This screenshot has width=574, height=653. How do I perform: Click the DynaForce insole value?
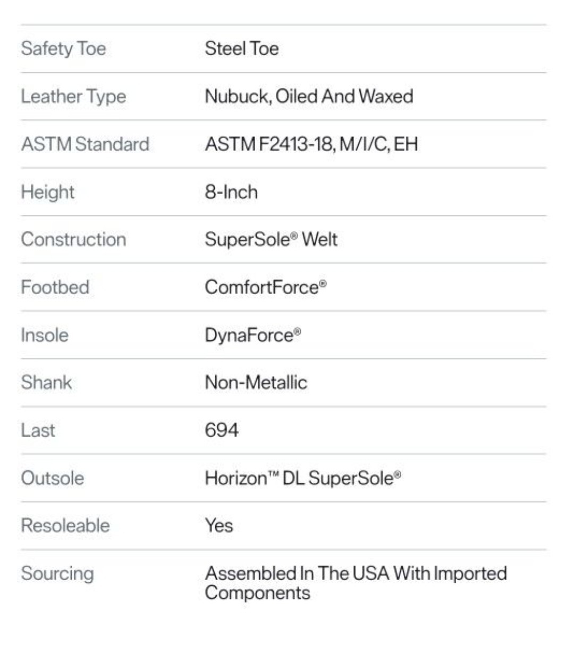tap(253, 335)
